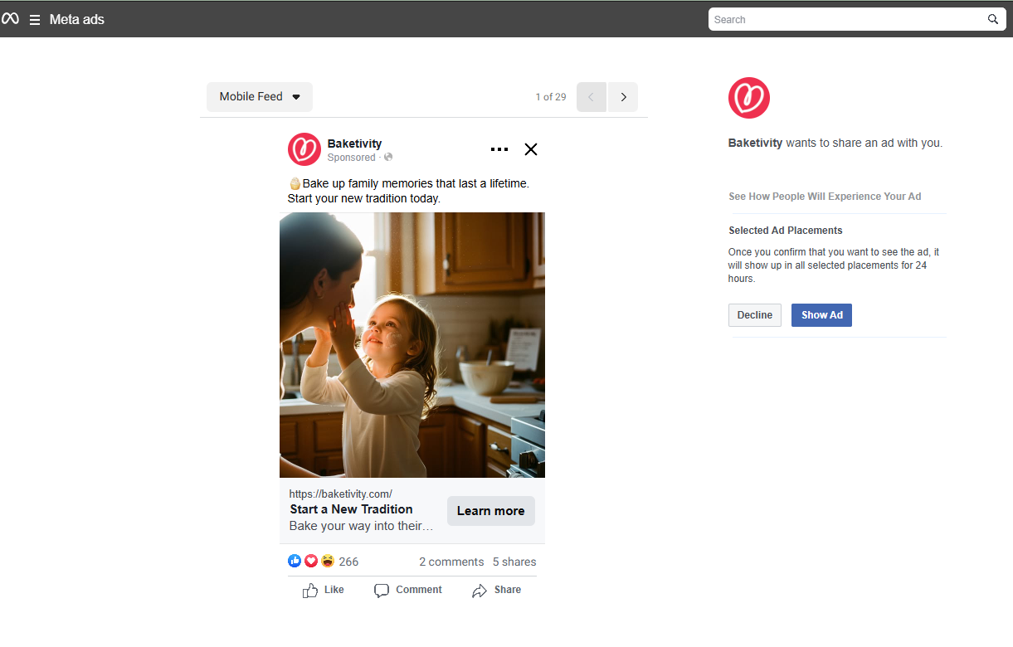1013x647 pixels.
Task: Click the globe public audience icon
Action: pos(388,158)
